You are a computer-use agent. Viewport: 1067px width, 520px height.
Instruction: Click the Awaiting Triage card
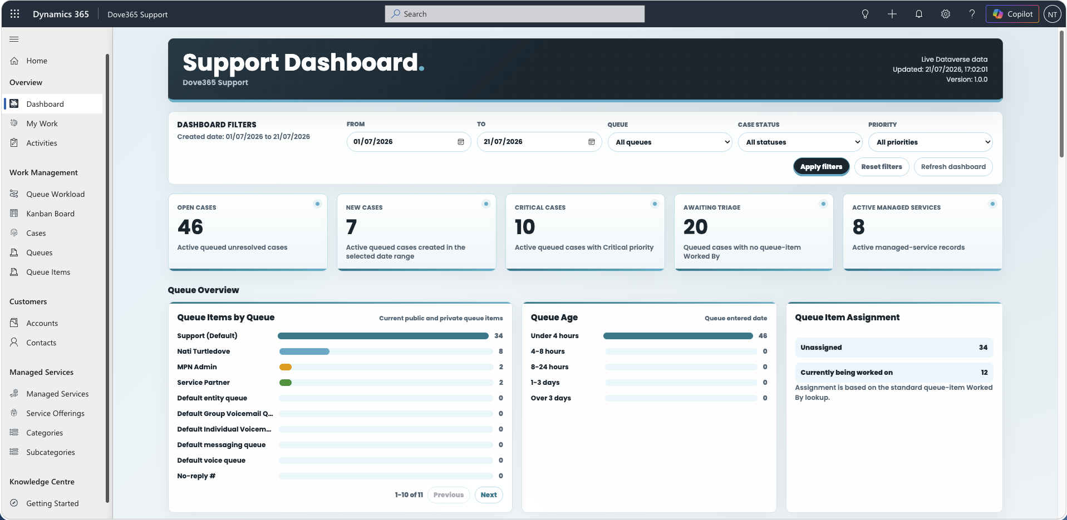[x=754, y=232]
